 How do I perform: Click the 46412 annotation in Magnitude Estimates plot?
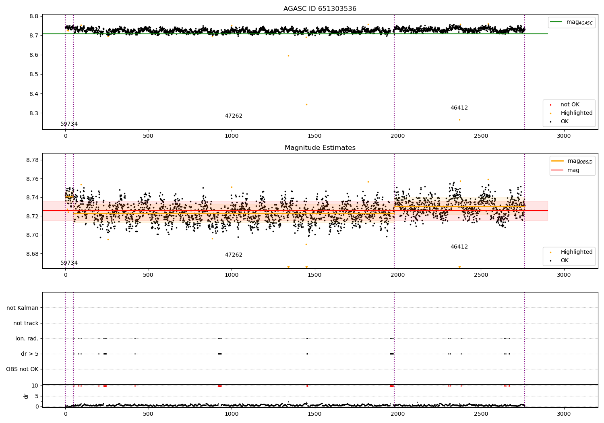(x=459, y=247)
